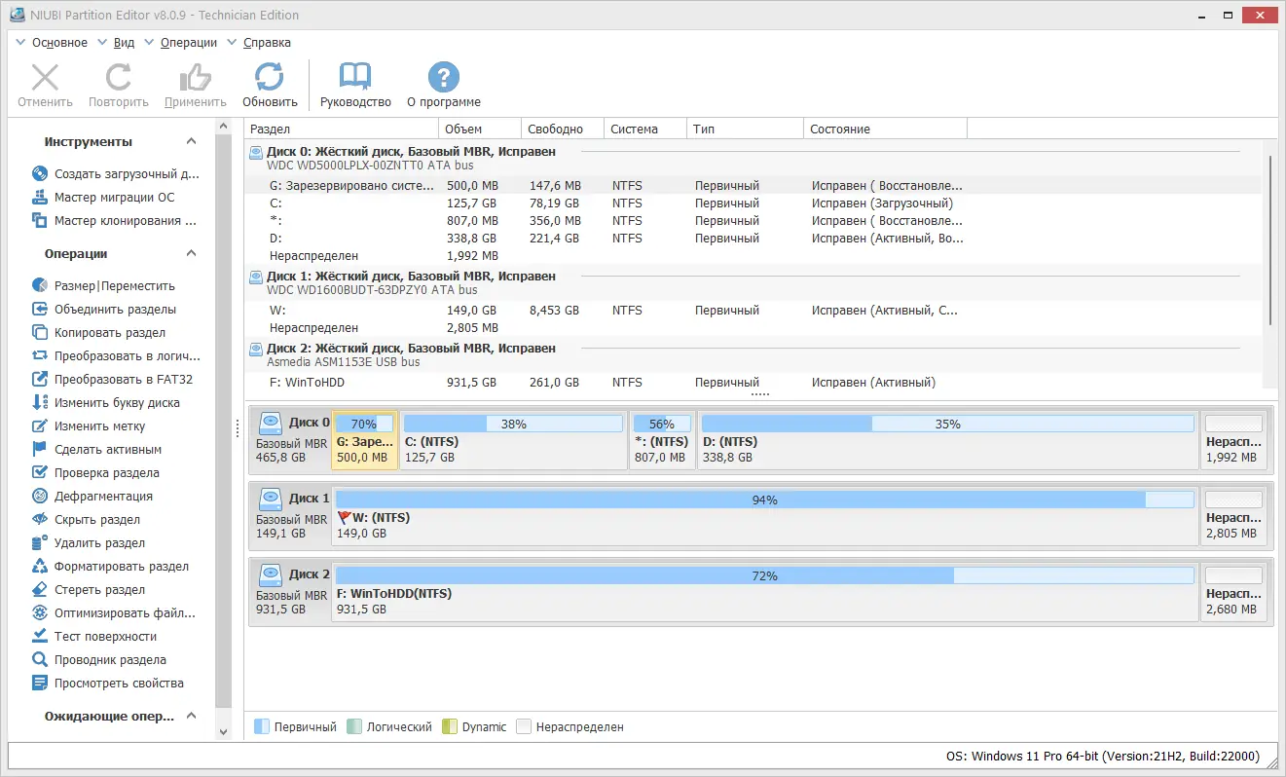Open the Руководство manual book icon

pyautogui.click(x=355, y=78)
